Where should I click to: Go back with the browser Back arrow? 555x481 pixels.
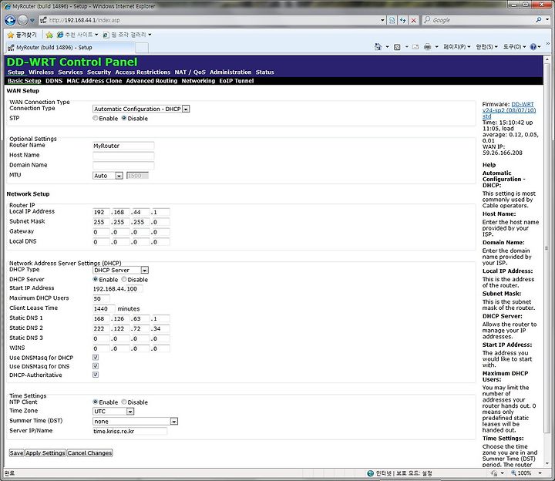click(10, 20)
